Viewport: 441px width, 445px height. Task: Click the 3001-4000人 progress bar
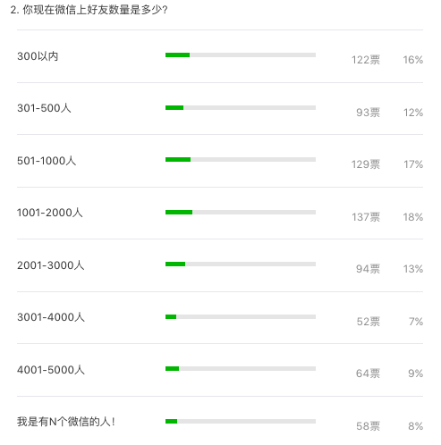tap(241, 317)
